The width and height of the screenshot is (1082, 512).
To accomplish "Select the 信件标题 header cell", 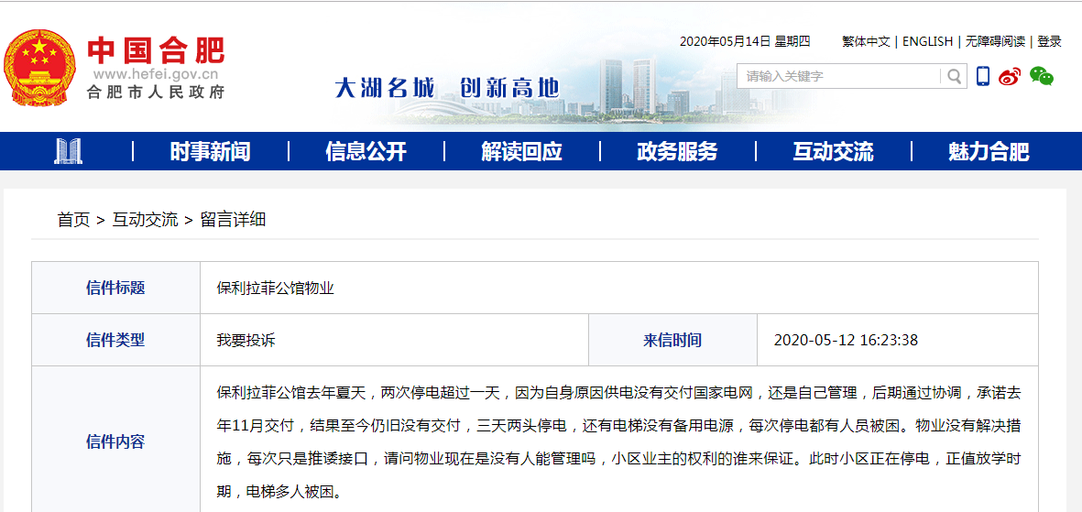I will coord(116,288).
